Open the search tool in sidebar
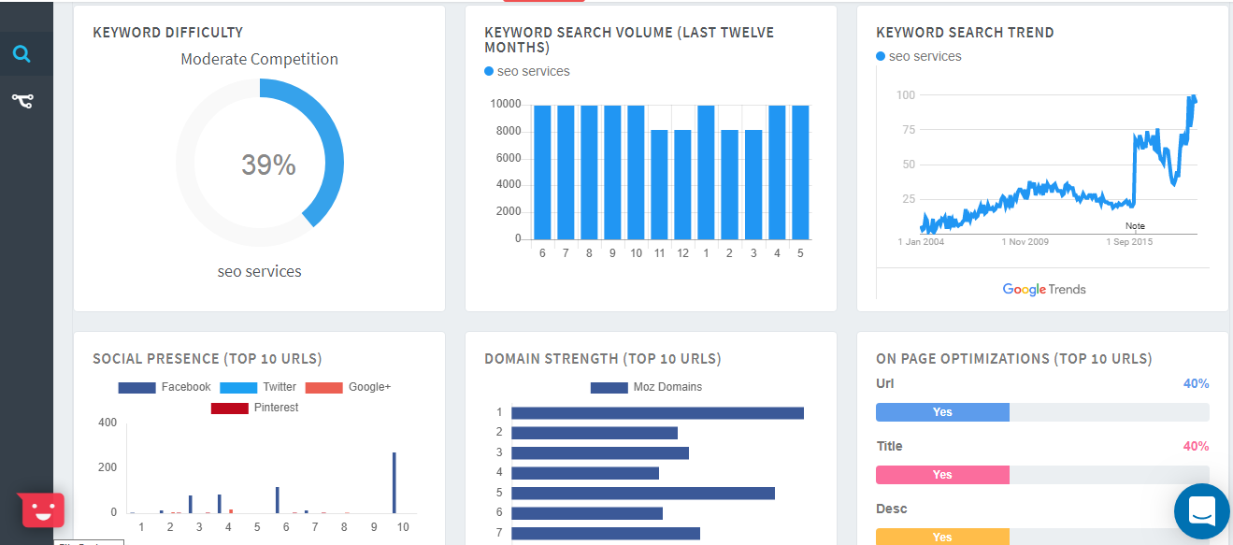This screenshot has width=1233, height=545. point(22,54)
